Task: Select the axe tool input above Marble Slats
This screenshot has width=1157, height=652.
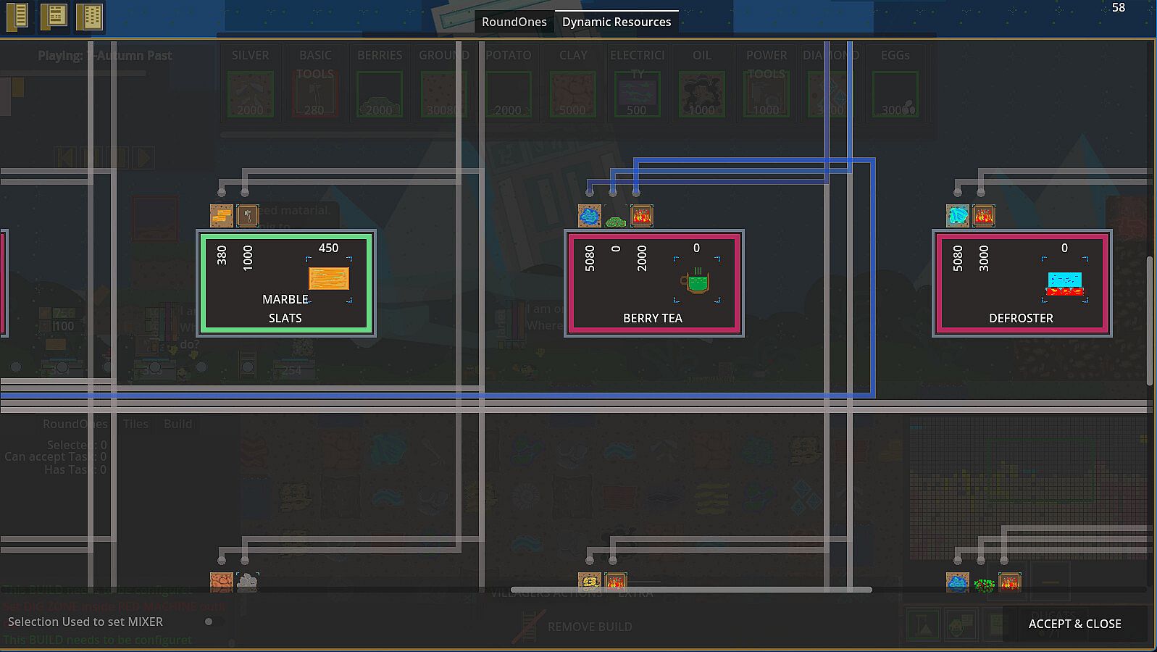Action: (x=248, y=216)
